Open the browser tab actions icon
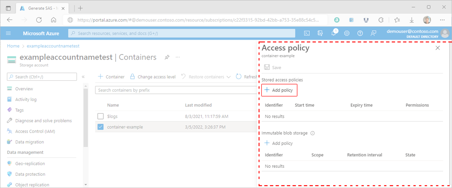 tap(8, 8)
